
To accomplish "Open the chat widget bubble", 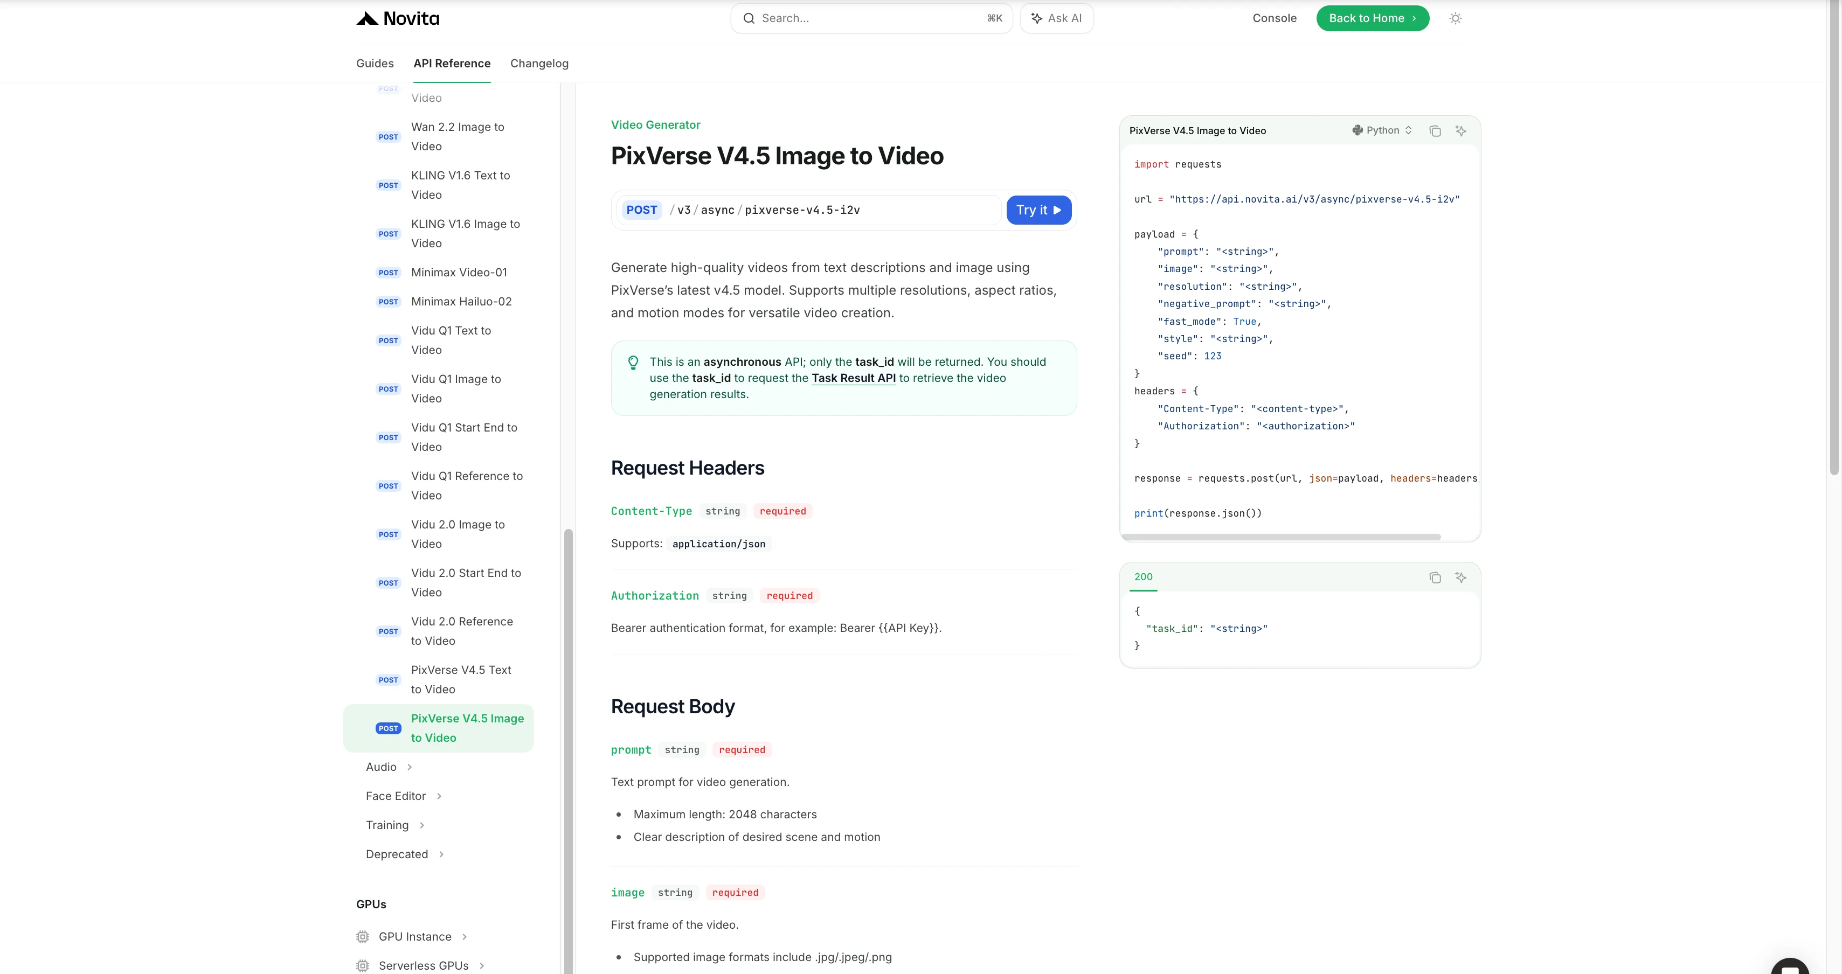I will (x=1790, y=966).
